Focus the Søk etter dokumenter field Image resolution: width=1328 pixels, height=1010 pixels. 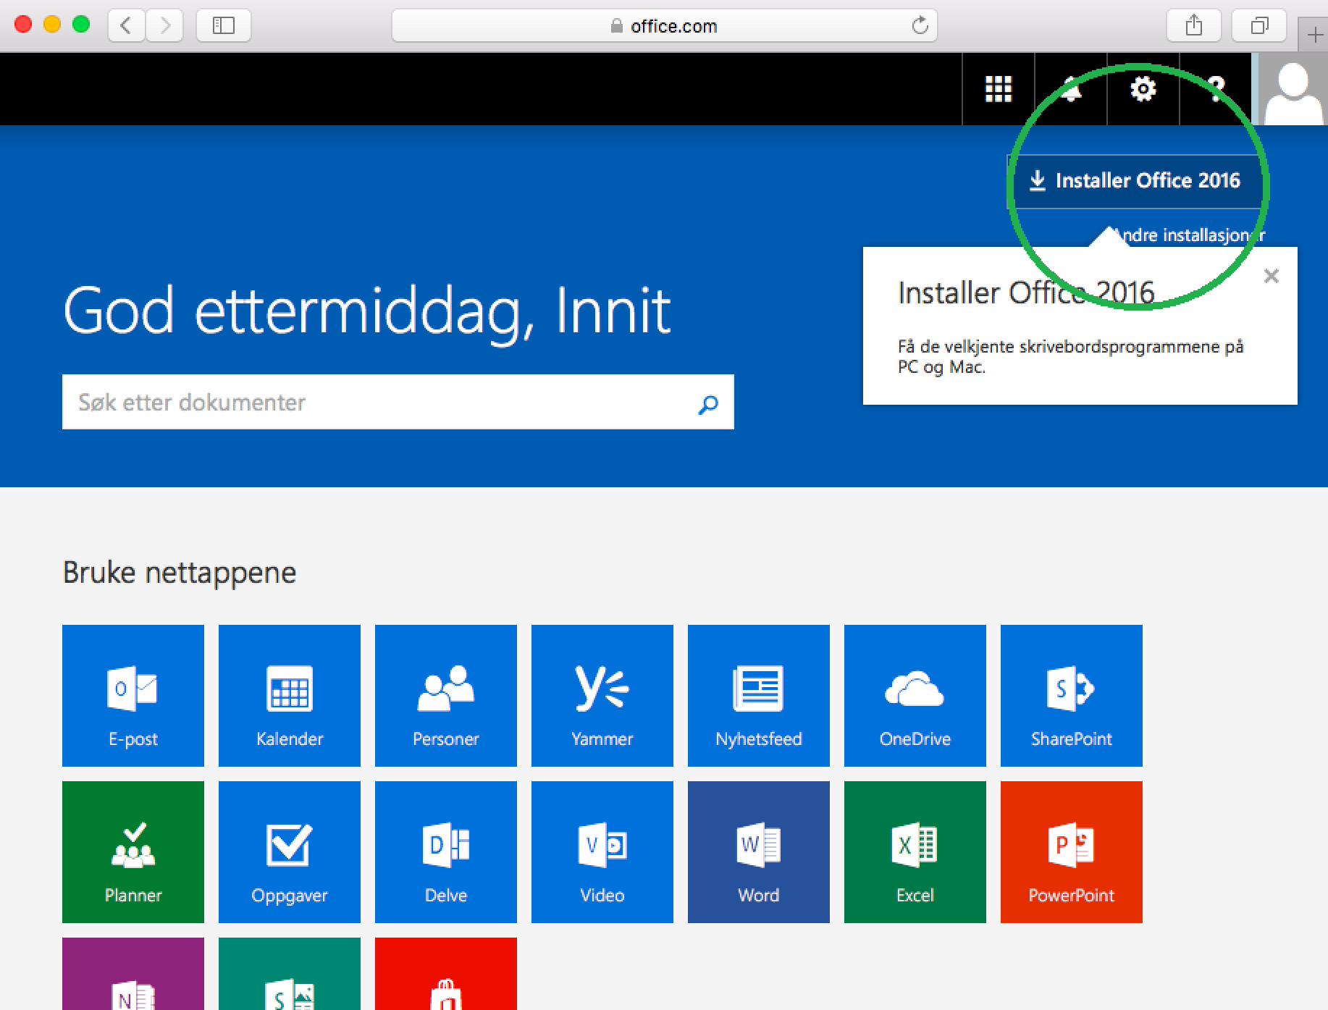coord(398,402)
